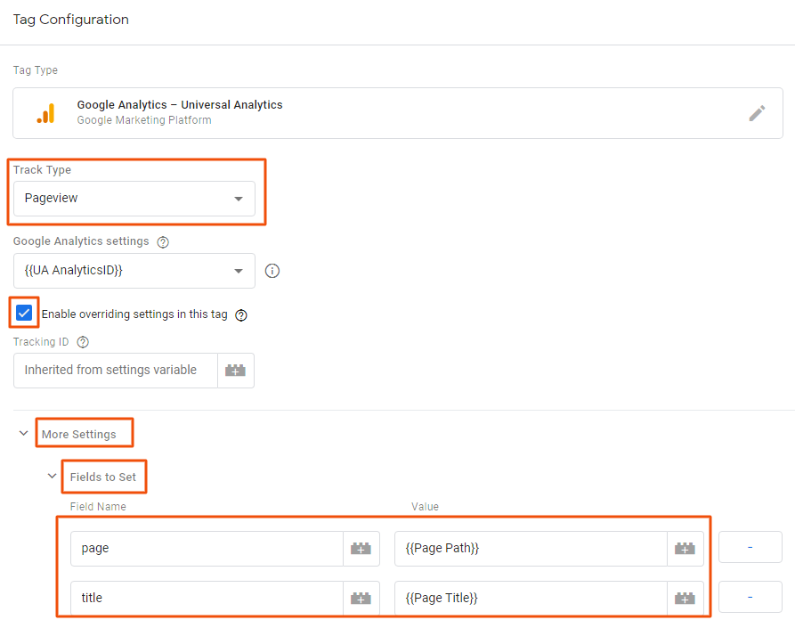Open help icon for overriding settings checkbox
The width and height of the screenshot is (795, 620).
241,315
